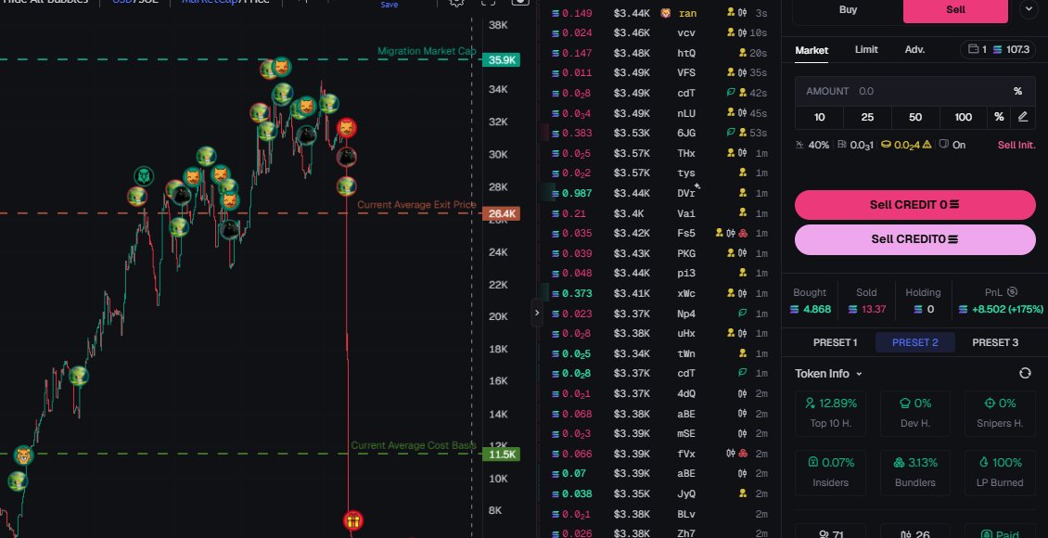Click the green leaf icon on 6JG row
Screen dimensions: 1048x538
pos(731,133)
